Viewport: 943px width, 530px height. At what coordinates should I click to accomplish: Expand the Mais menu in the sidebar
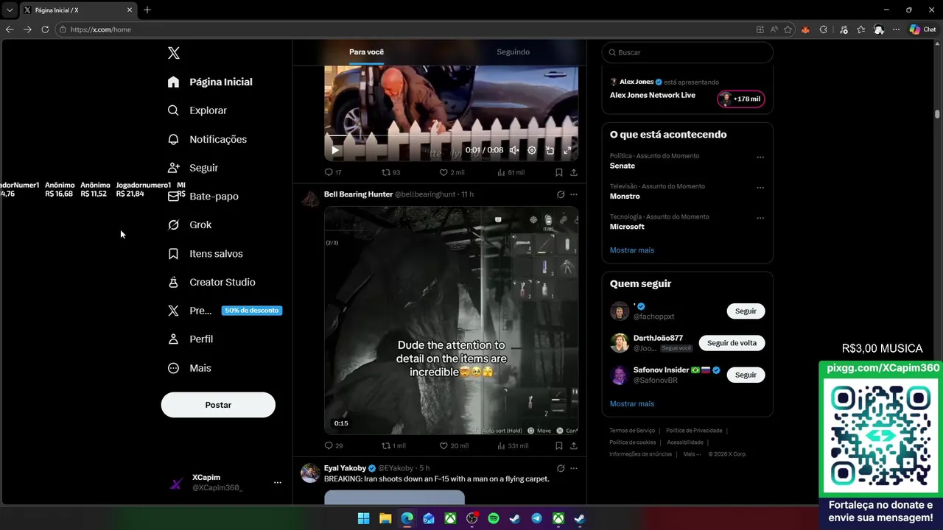(x=189, y=368)
